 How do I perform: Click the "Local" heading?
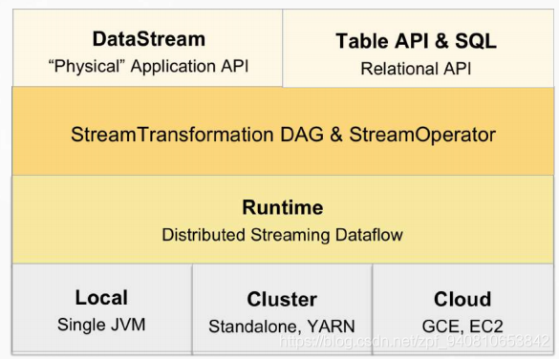(x=101, y=297)
